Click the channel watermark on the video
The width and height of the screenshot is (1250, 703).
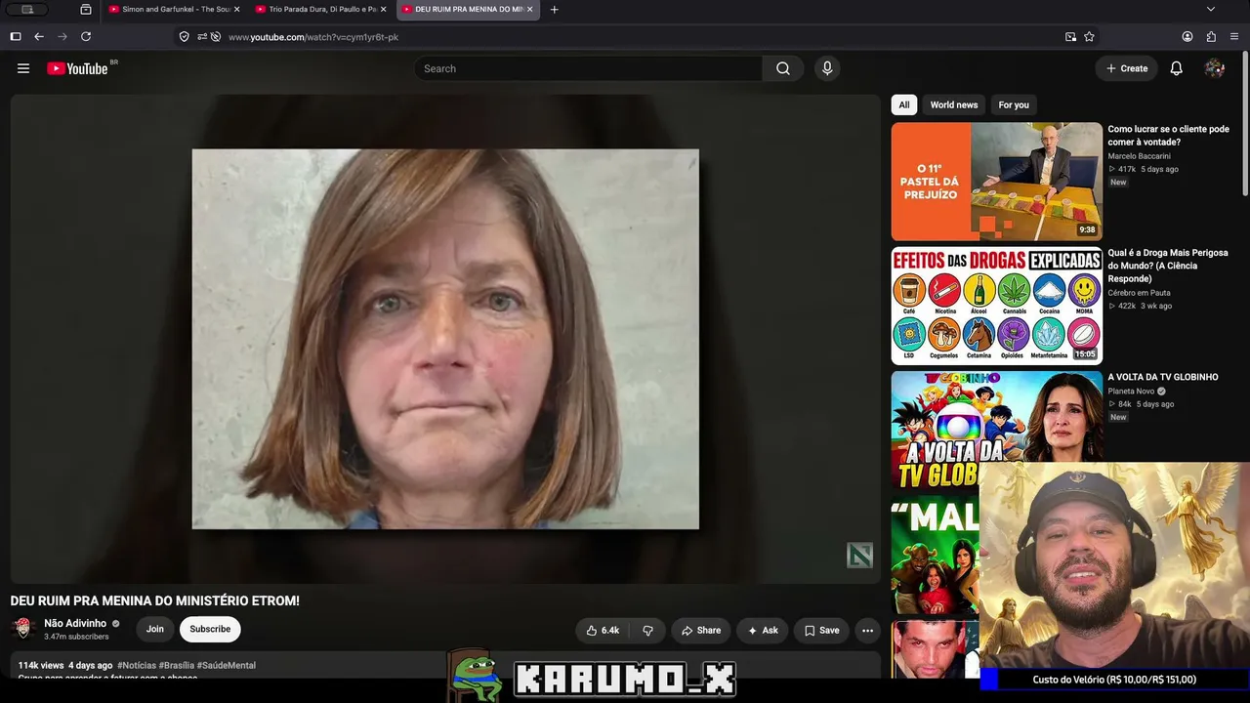(x=859, y=556)
